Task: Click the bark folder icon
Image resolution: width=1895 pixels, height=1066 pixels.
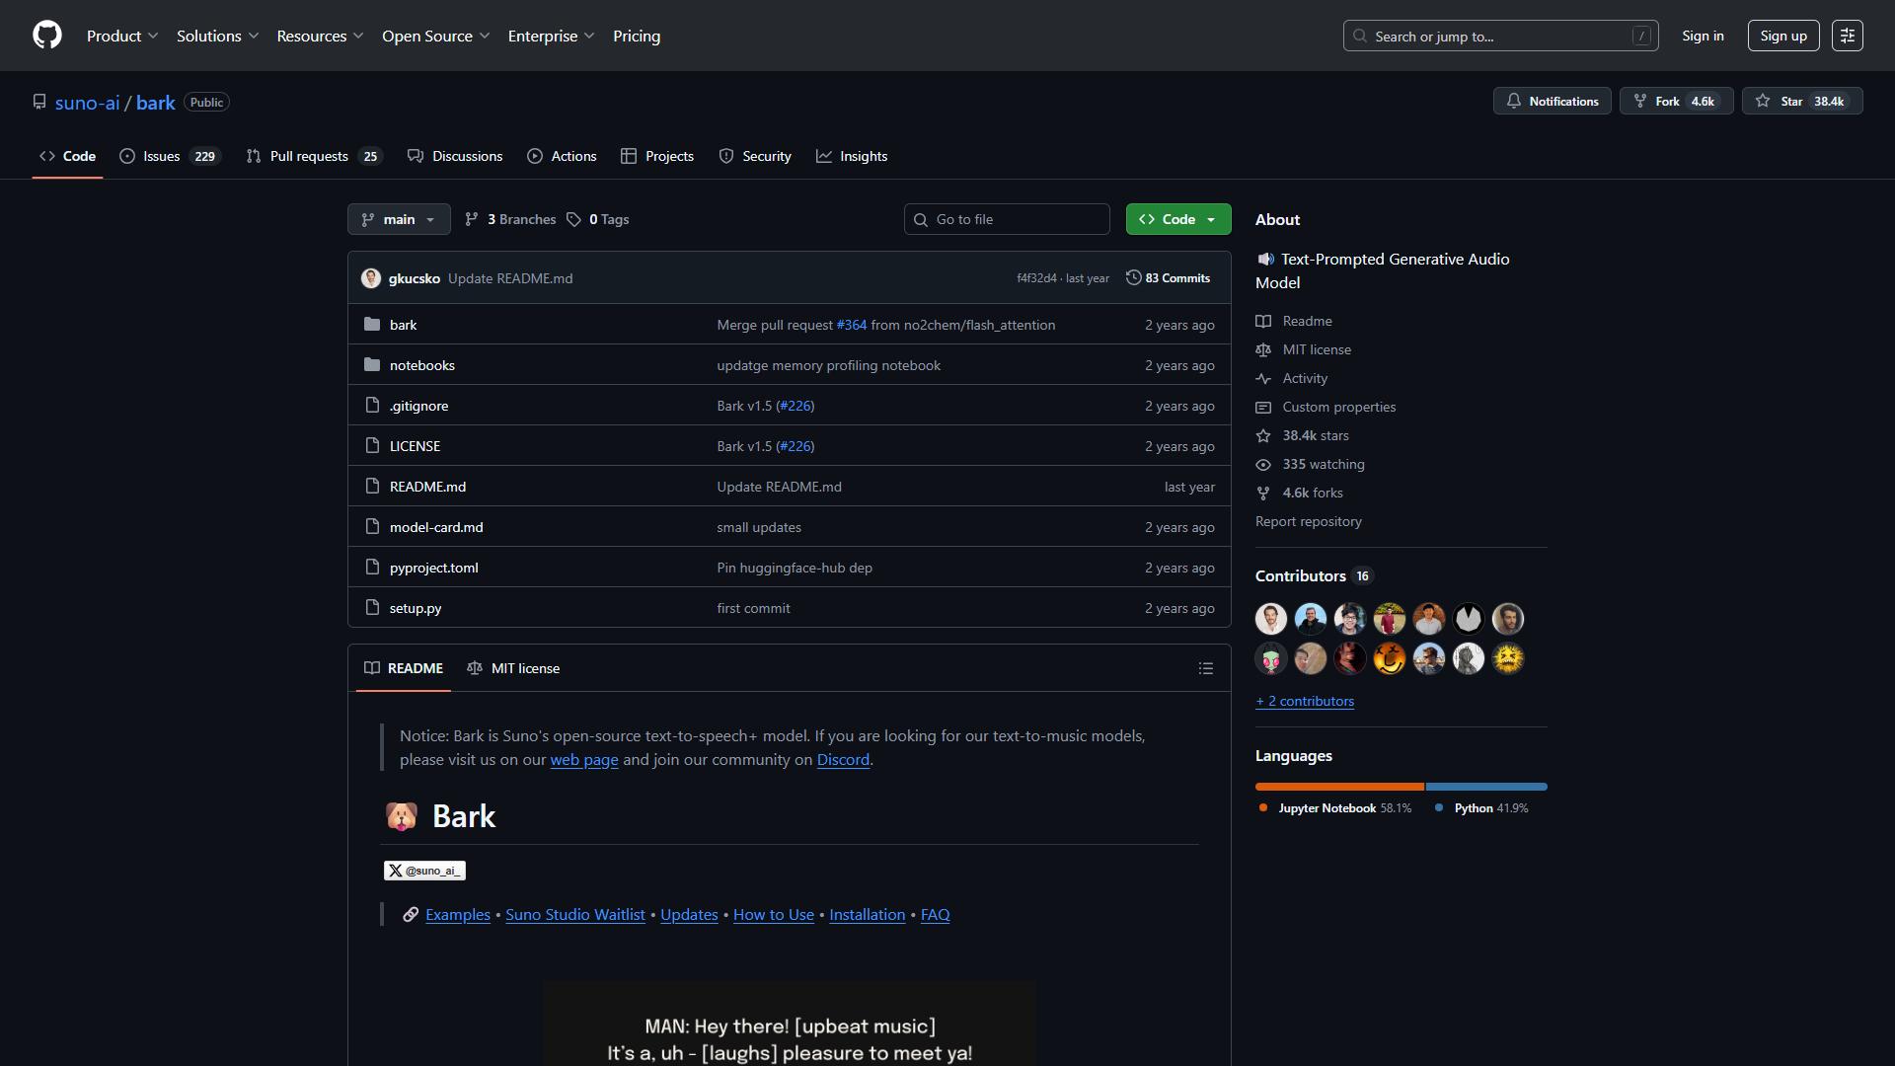Action: (x=372, y=325)
